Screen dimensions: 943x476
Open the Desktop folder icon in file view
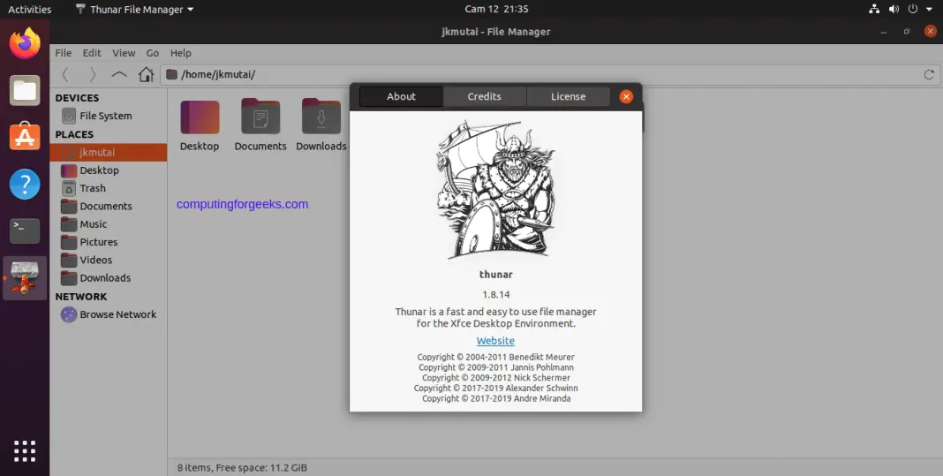200,117
